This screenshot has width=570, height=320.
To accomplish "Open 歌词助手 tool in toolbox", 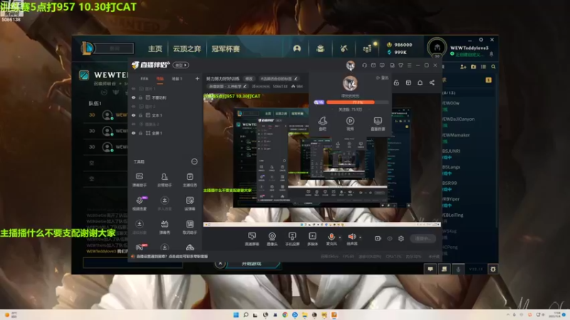I will tap(190, 227).
